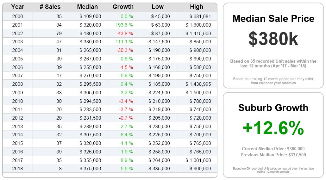Click the # Sales column header
326x180 pixels.
pyautogui.click(x=50, y=7)
